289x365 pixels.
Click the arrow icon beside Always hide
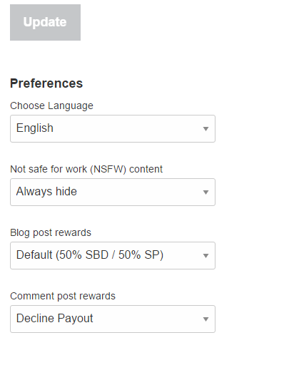pyautogui.click(x=206, y=192)
